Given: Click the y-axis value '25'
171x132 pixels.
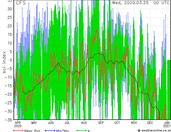Looking at the screenshot, I should click(10, 18).
